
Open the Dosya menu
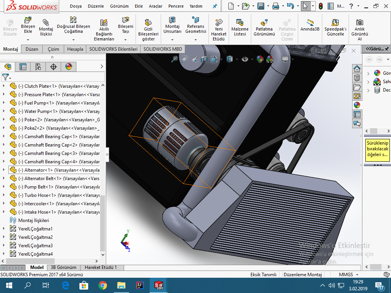(76, 6)
